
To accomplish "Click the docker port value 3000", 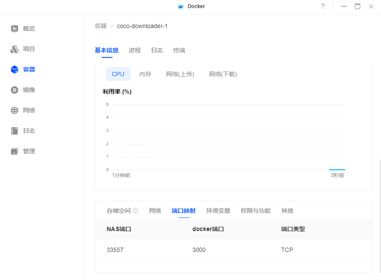I will pos(199,250).
